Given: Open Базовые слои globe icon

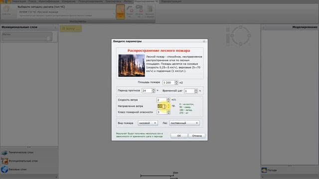Looking at the screenshot, I should point(4,170).
